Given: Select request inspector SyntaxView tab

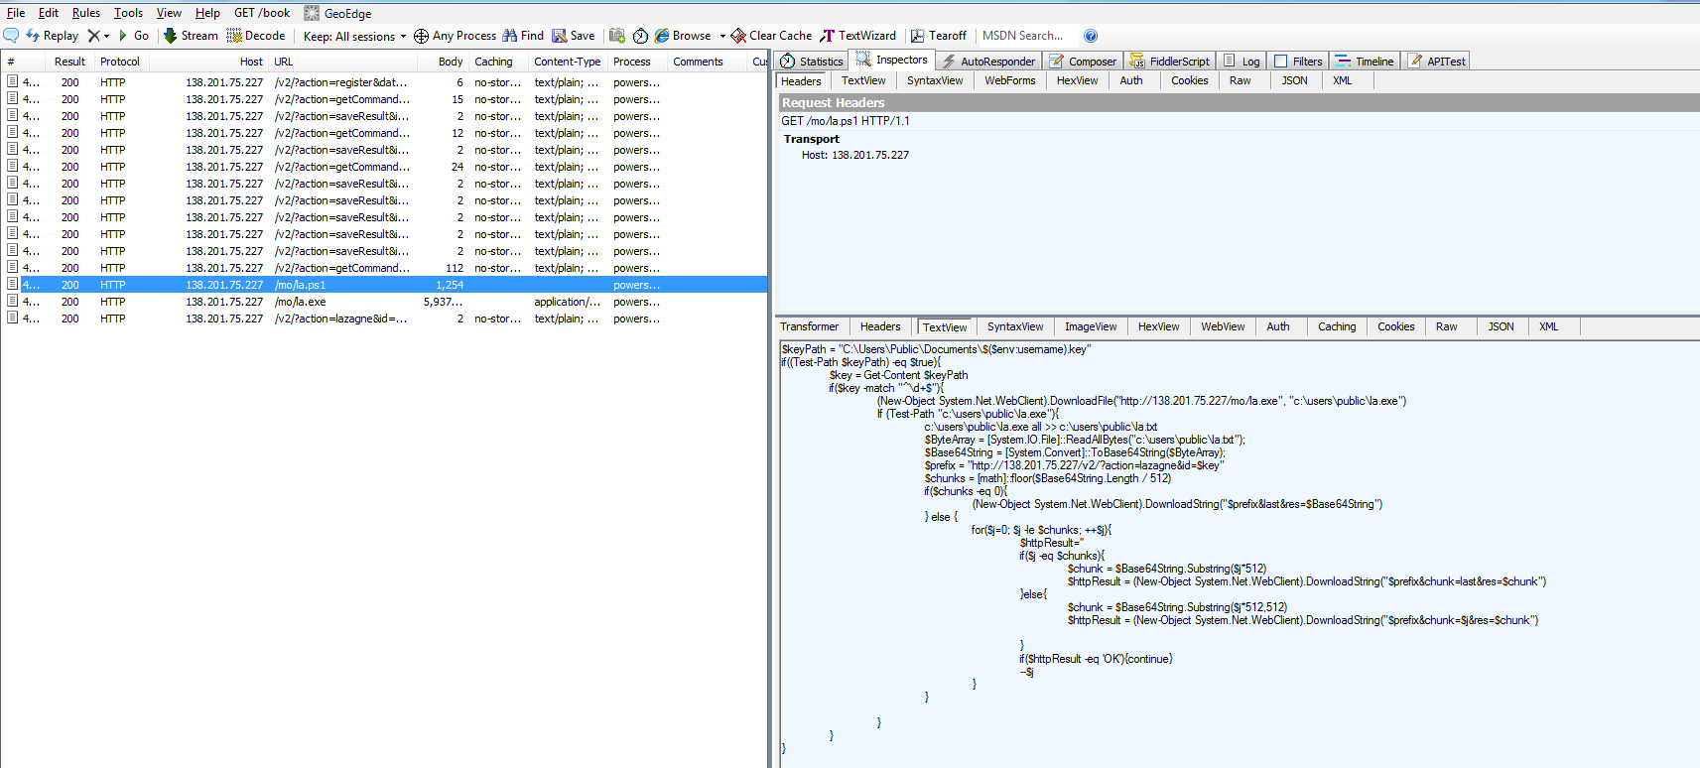Looking at the screenshot, I should pyautogui.click(x=935, y=81).
